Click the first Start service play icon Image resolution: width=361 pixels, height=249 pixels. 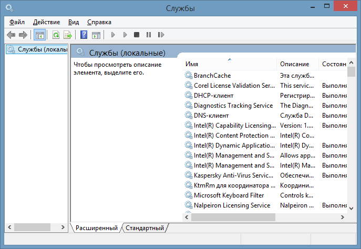(113, 35)
